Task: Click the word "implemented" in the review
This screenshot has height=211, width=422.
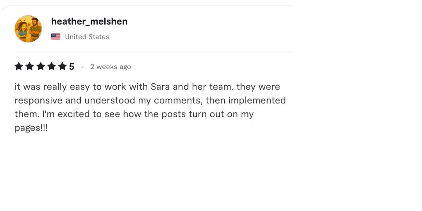Action: click(257, 100)
